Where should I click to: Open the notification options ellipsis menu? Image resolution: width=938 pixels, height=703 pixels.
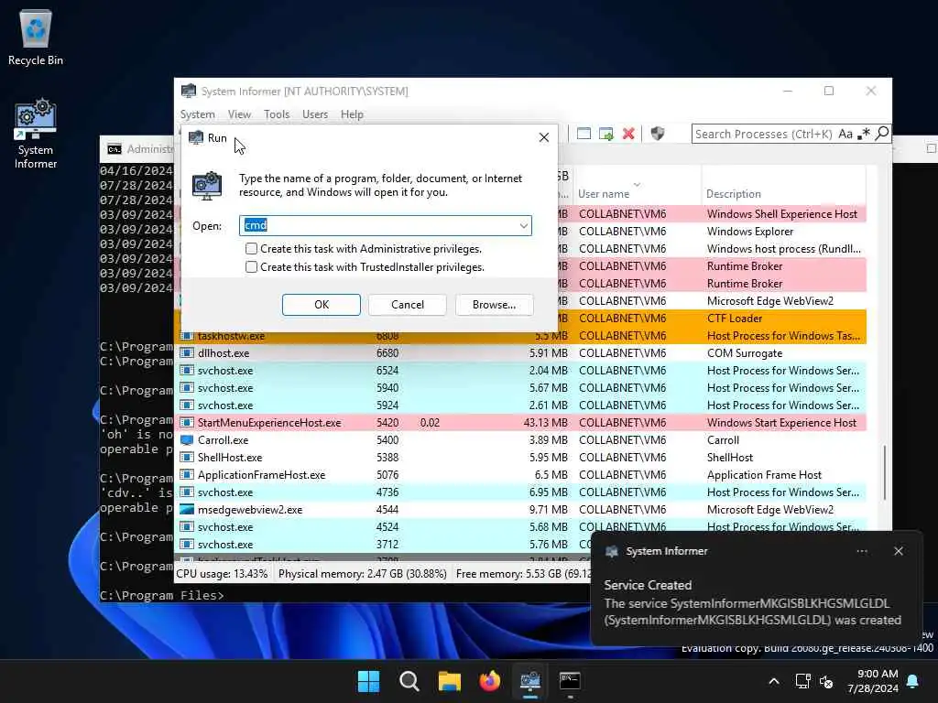[x=862, y=551]
